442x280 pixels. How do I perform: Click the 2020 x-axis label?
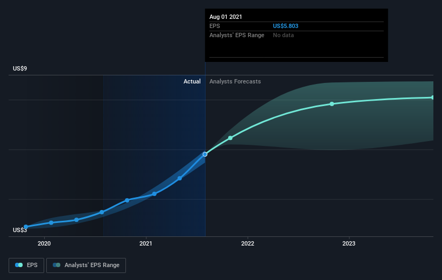coord(44,243)
